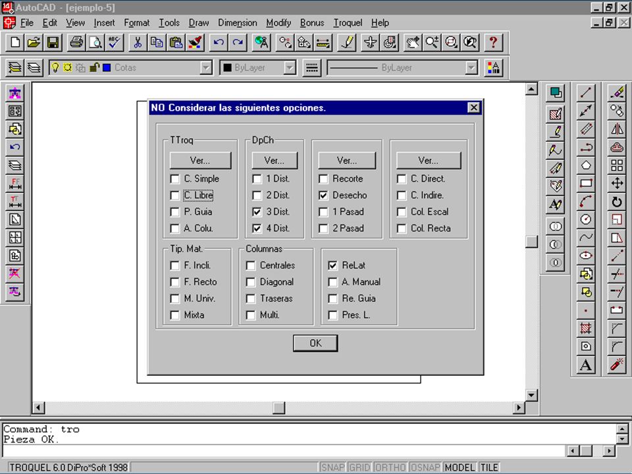Select the Rectangle draw tool
Viewport: 632px width, 474px height.
coord(586,184)
